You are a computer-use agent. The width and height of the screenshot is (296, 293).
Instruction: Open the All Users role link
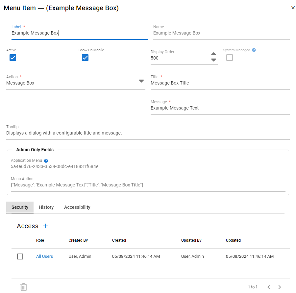click(44, 256)
